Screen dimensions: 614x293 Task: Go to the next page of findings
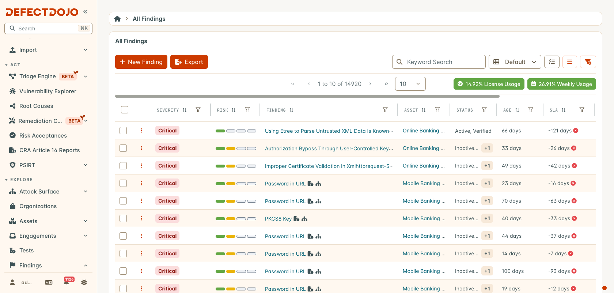pos(370,84)
